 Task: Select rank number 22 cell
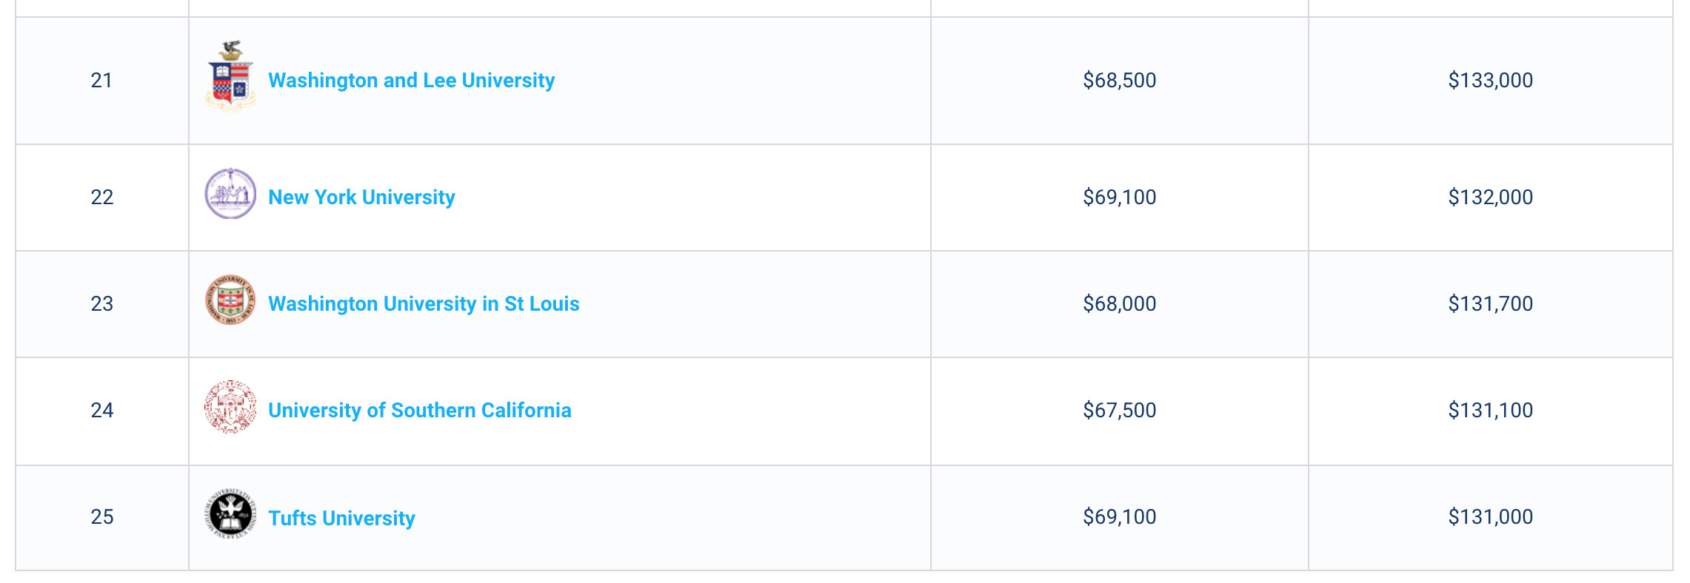click(x=102, y=198)
